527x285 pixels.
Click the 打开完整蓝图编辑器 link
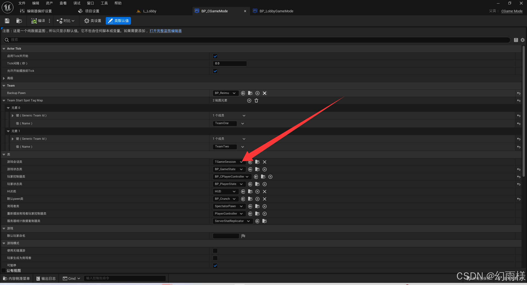(x=166, y=31)
